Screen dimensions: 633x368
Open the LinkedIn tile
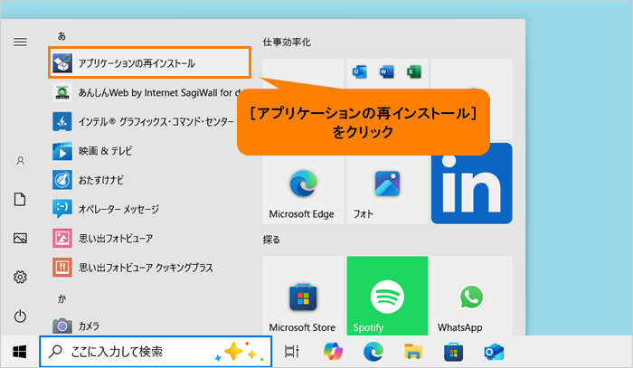(471, 184)
